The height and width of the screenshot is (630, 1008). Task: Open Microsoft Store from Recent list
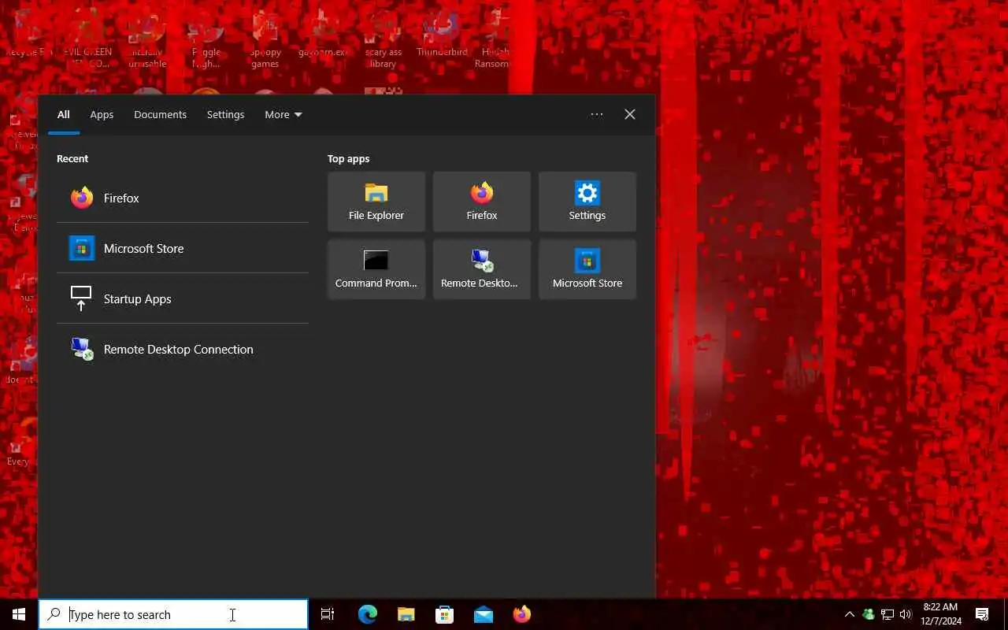point(182,248)
